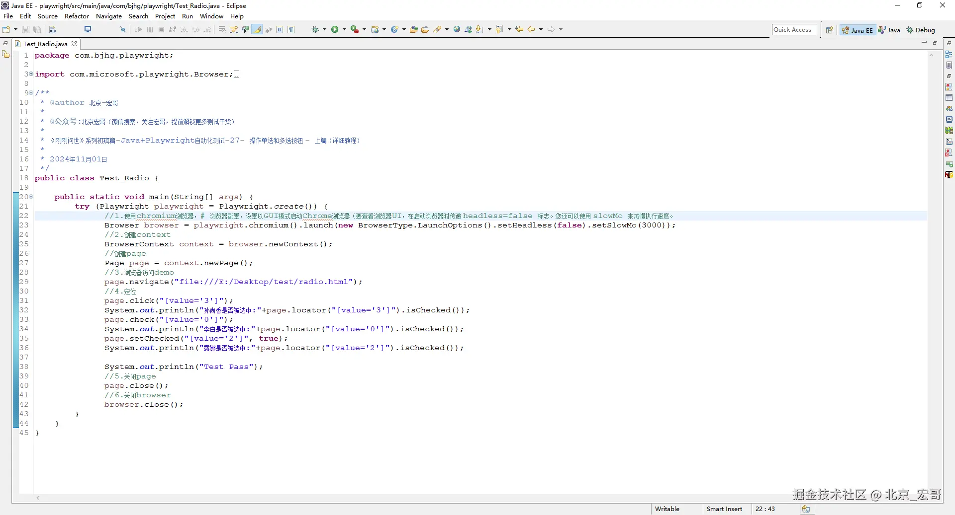The width and height of the screenshot is (955, 515).
Task: Click the Open Perspective icon
Action: click(x=830, y=30)
